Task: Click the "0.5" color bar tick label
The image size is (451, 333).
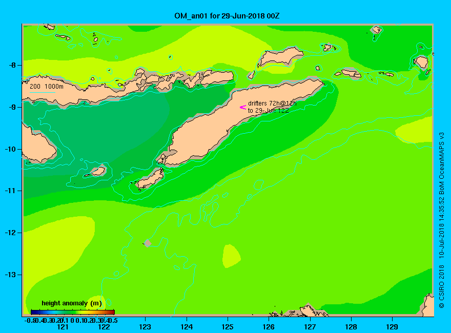Action: pyautogui.click(x=113, y=320)
